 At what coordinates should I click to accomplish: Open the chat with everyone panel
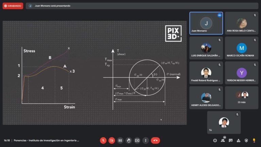coord(231,140)
